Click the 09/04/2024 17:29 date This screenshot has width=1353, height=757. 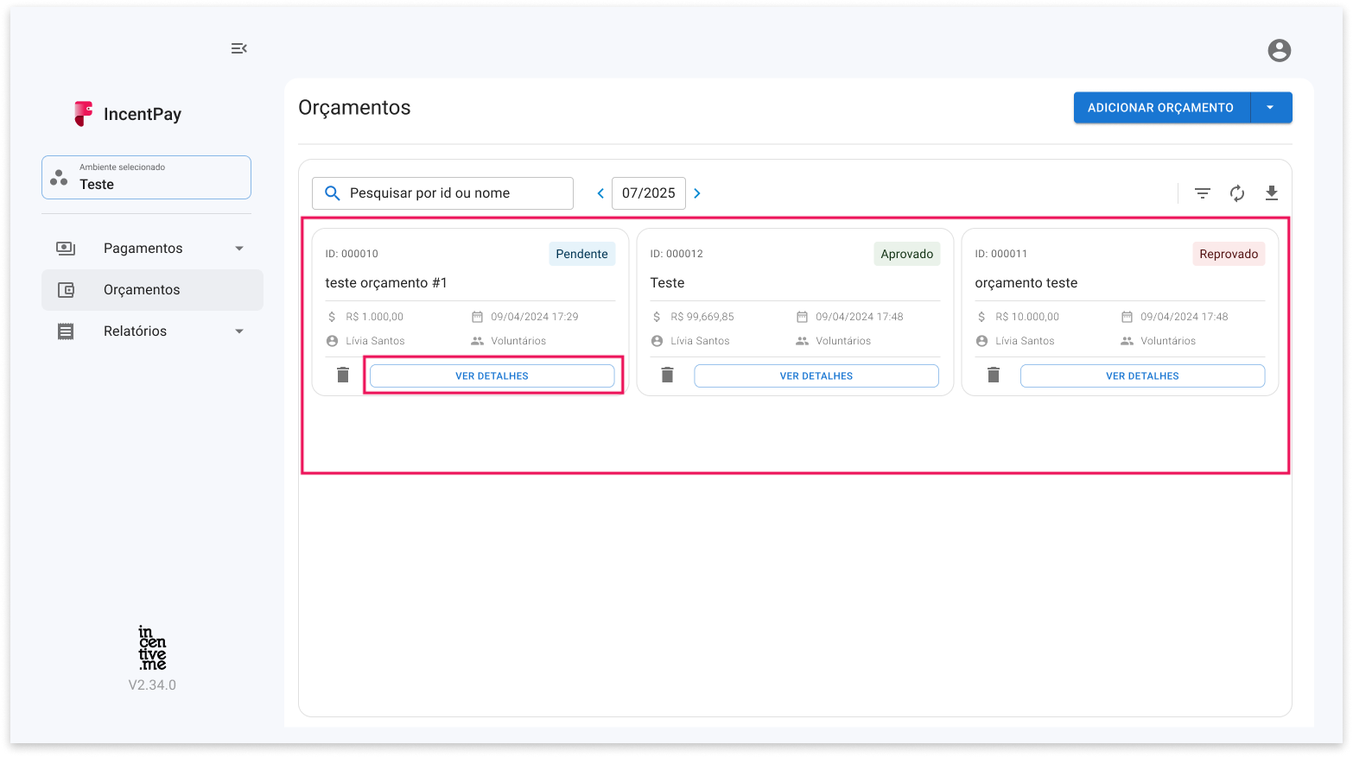[x=535, y=317]
